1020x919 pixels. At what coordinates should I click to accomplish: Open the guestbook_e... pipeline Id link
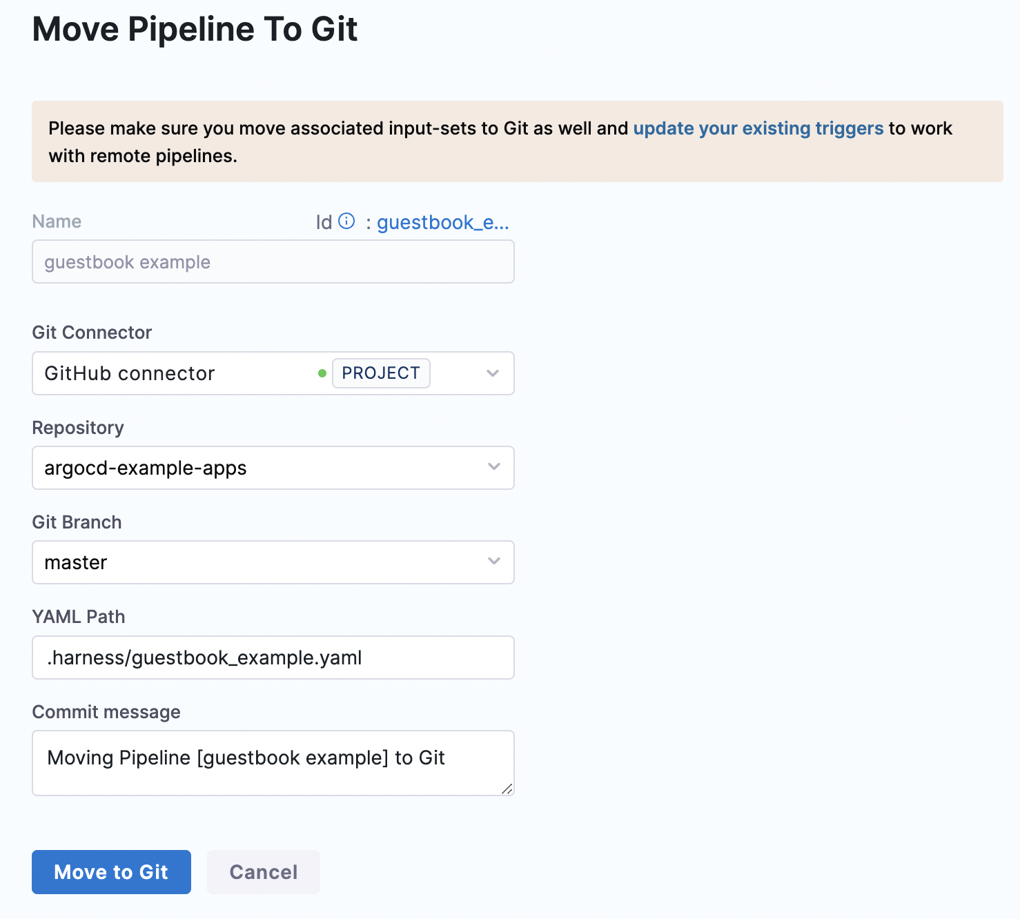click(443, 221)
